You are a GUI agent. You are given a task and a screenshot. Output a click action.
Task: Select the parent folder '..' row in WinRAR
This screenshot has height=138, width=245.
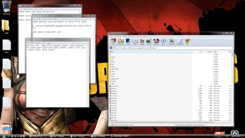point(170,54)
